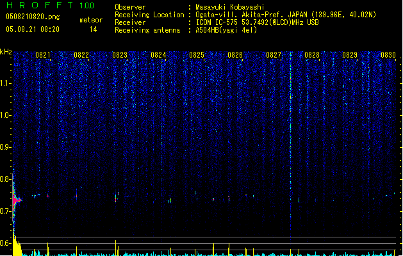Viewport: 403px width, 256px height.
Task: Click the date stamp 05.08.21 08:20
Action: point(33,29)
